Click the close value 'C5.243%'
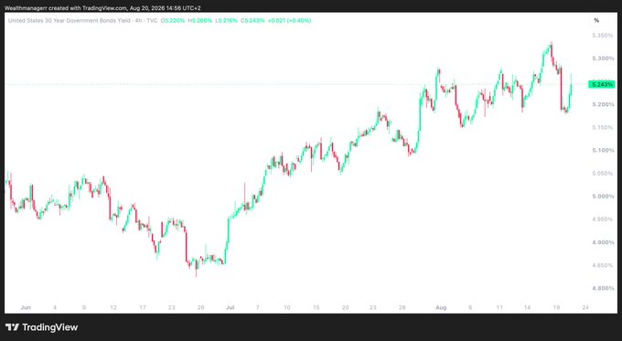The width and height of the screenshot is (622, 341). point(252,21)
